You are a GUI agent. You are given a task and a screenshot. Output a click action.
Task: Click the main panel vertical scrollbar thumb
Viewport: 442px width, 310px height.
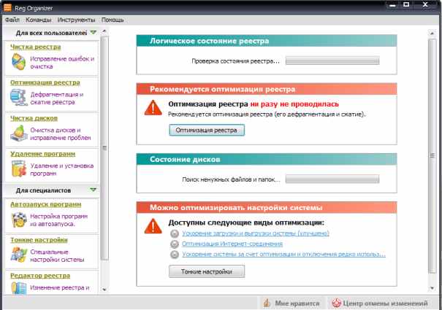[432, 155]
